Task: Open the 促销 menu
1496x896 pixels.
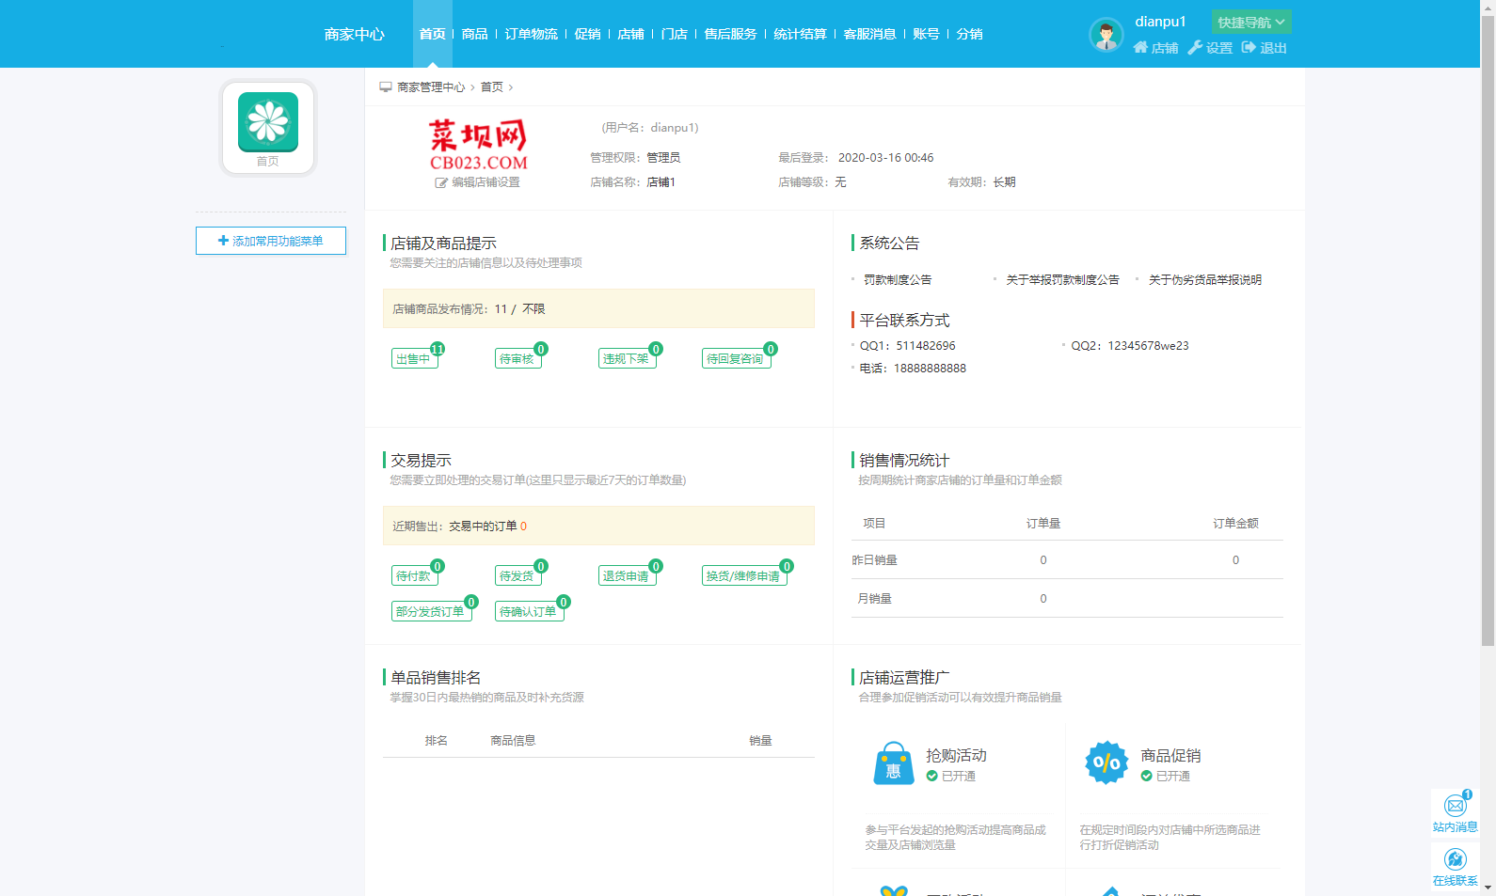Action: [587, 34]
